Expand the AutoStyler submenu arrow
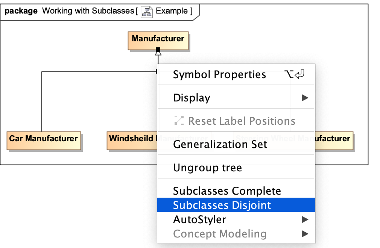The image size is (380, 248). coord(305,219)
